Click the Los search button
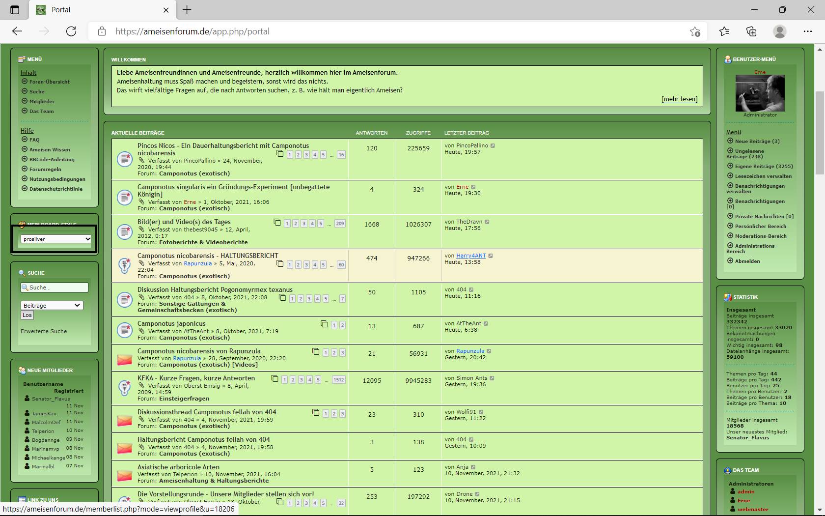Image resolution: width=825 pixels, height=516 pixels. click(x=27, y=315)
